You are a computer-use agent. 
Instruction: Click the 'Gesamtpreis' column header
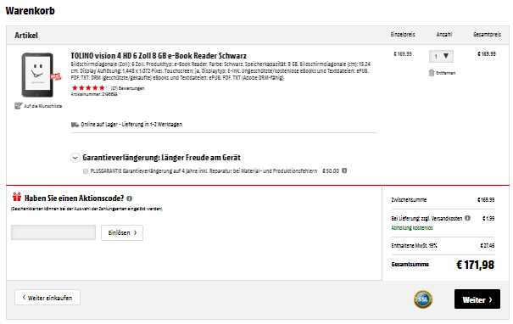pyautogui.click(x=488, y=35)
